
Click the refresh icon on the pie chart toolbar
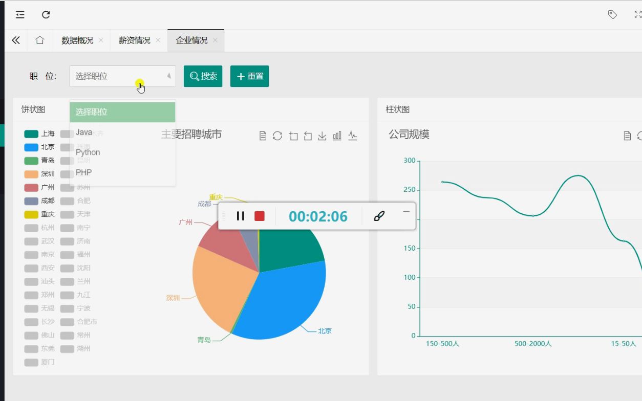tap(277, 136)
